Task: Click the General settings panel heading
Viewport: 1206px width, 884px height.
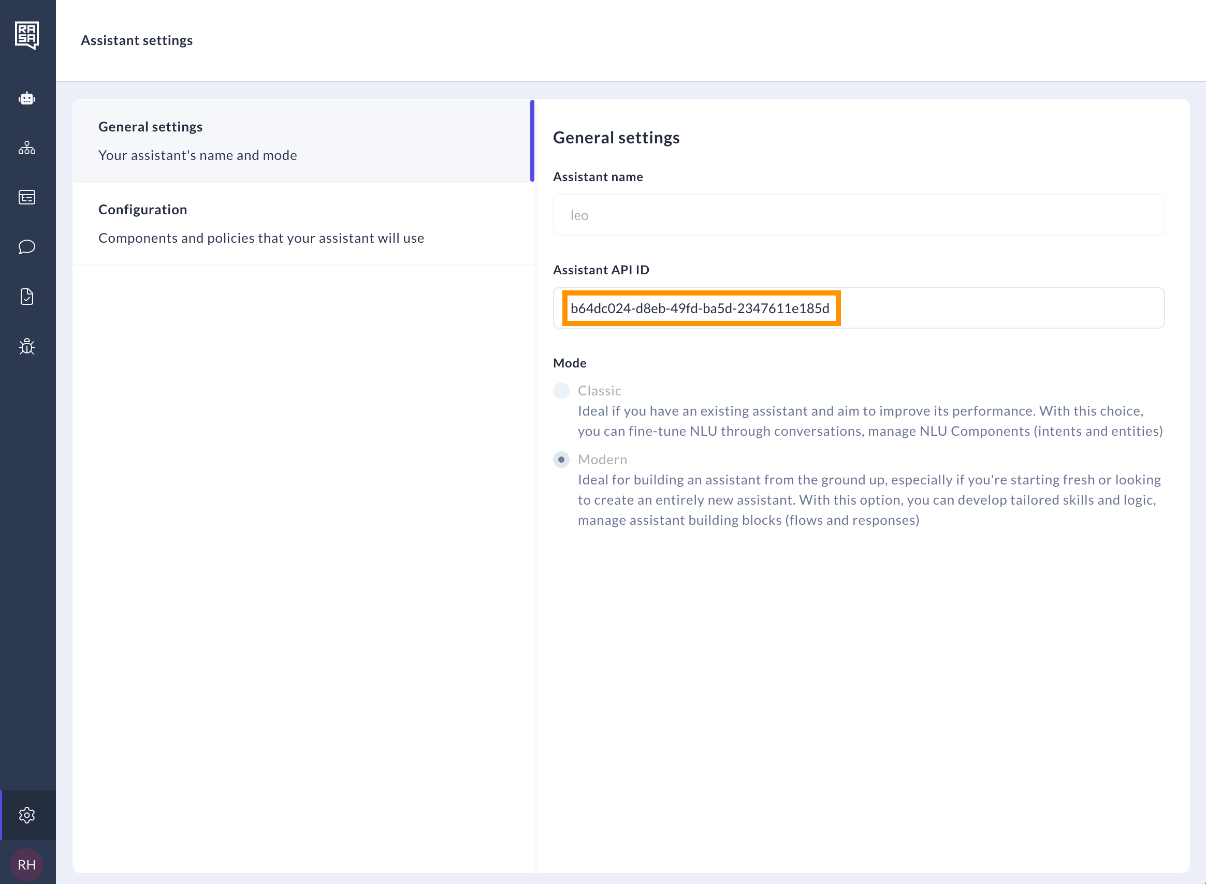Action: click(x=616, y=138)
